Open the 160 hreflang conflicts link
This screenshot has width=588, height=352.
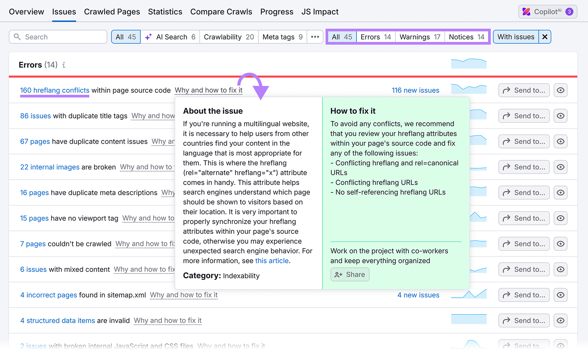pos(54,90)
